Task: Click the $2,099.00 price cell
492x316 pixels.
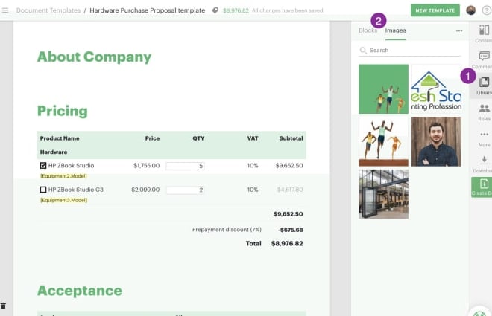Action: 145,190
